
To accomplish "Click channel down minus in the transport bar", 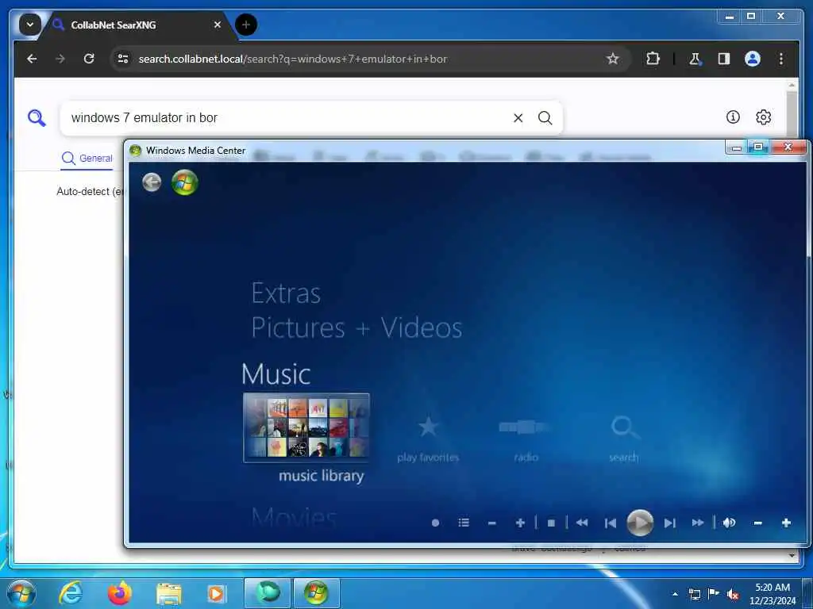I will pyautogui.click(x=492, y=523).
